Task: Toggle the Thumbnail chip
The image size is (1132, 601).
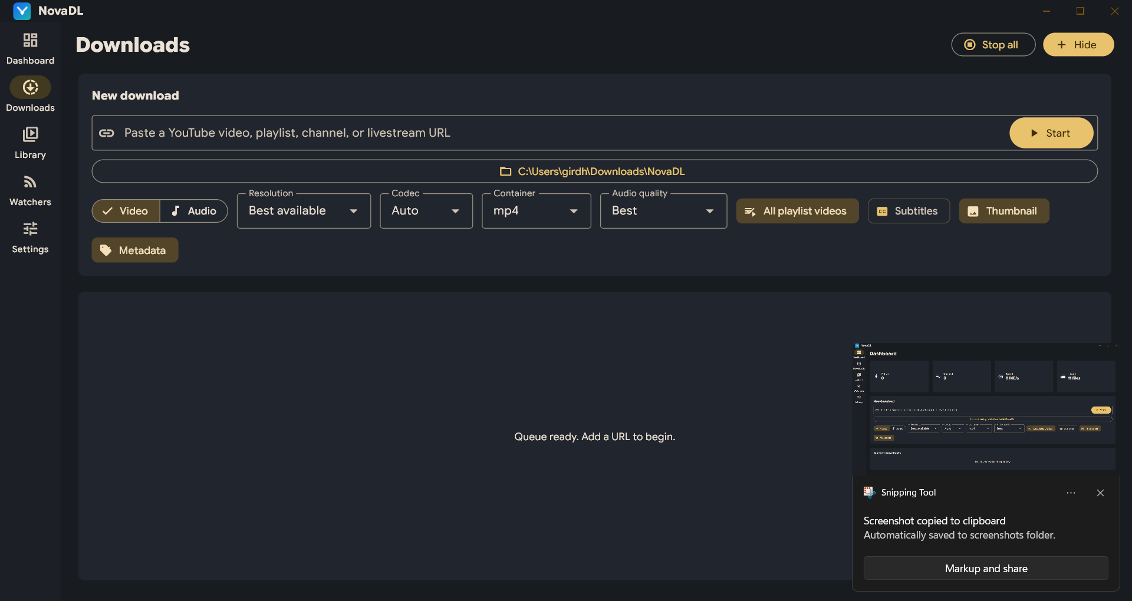Action: coord(1004,211)
